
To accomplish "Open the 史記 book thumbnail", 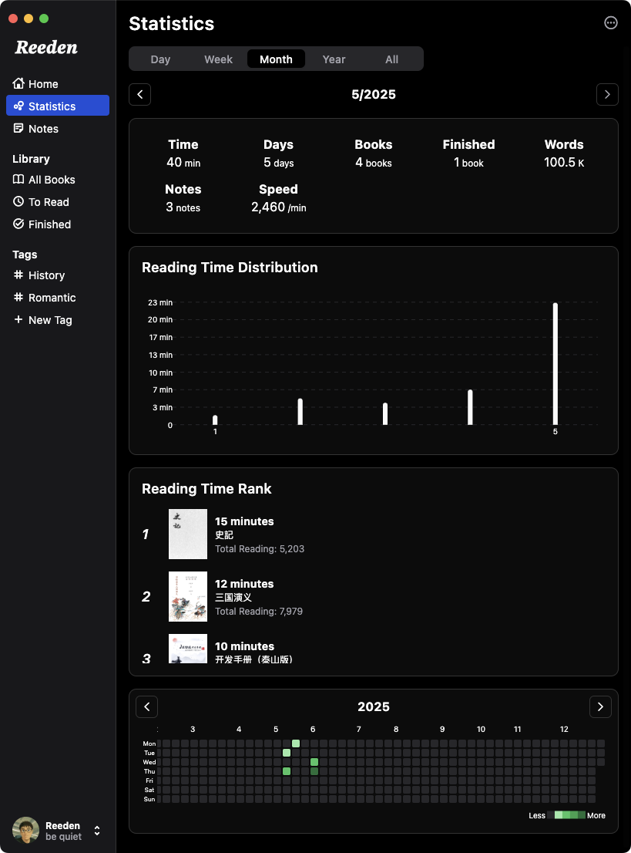I will (x=187, y=534).
